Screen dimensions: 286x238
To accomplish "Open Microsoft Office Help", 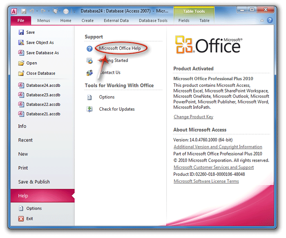I will 120,48.
